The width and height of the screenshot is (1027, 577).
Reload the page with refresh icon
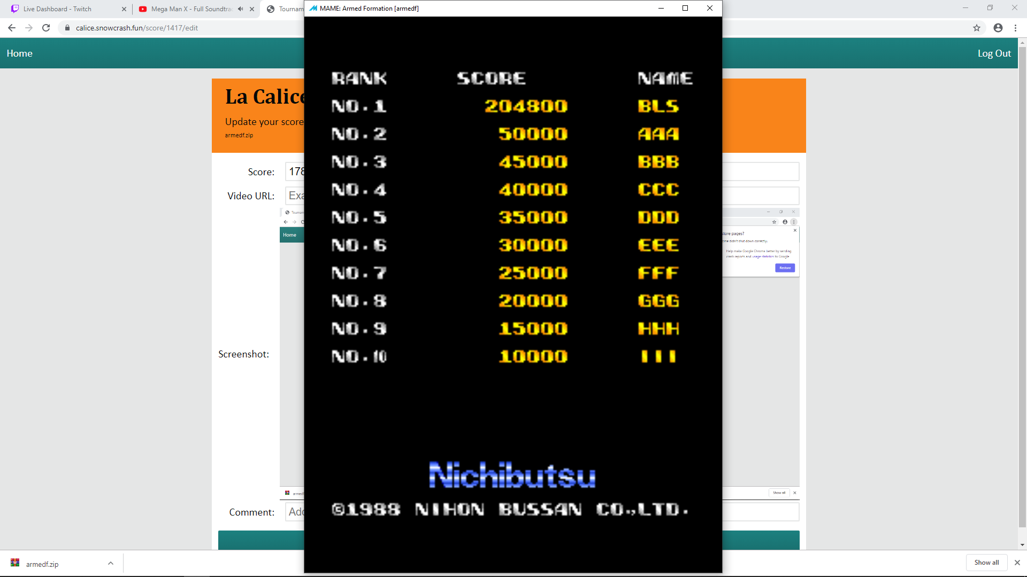46,28
